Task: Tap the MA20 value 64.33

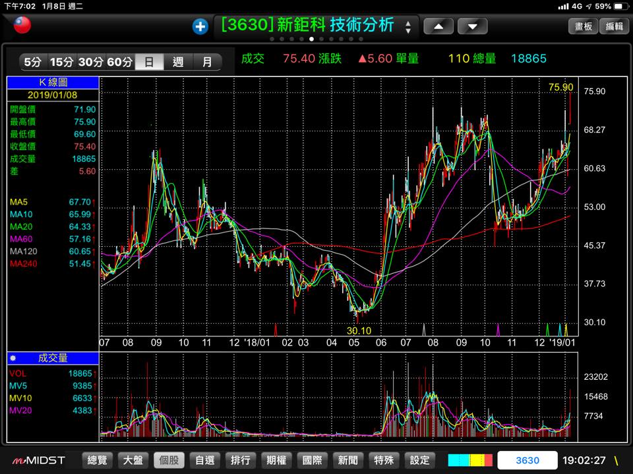Action: [80, 226]
